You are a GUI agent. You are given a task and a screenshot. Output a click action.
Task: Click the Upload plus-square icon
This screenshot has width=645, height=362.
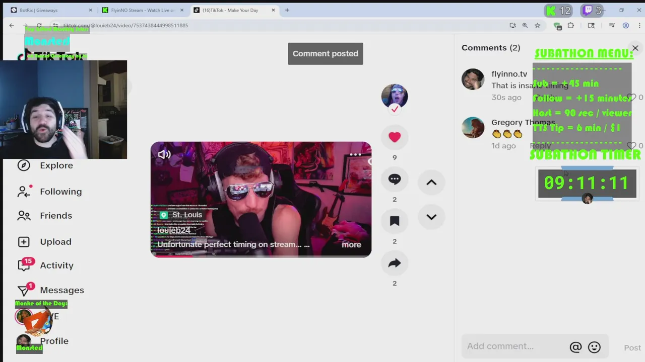coord(24,242)
